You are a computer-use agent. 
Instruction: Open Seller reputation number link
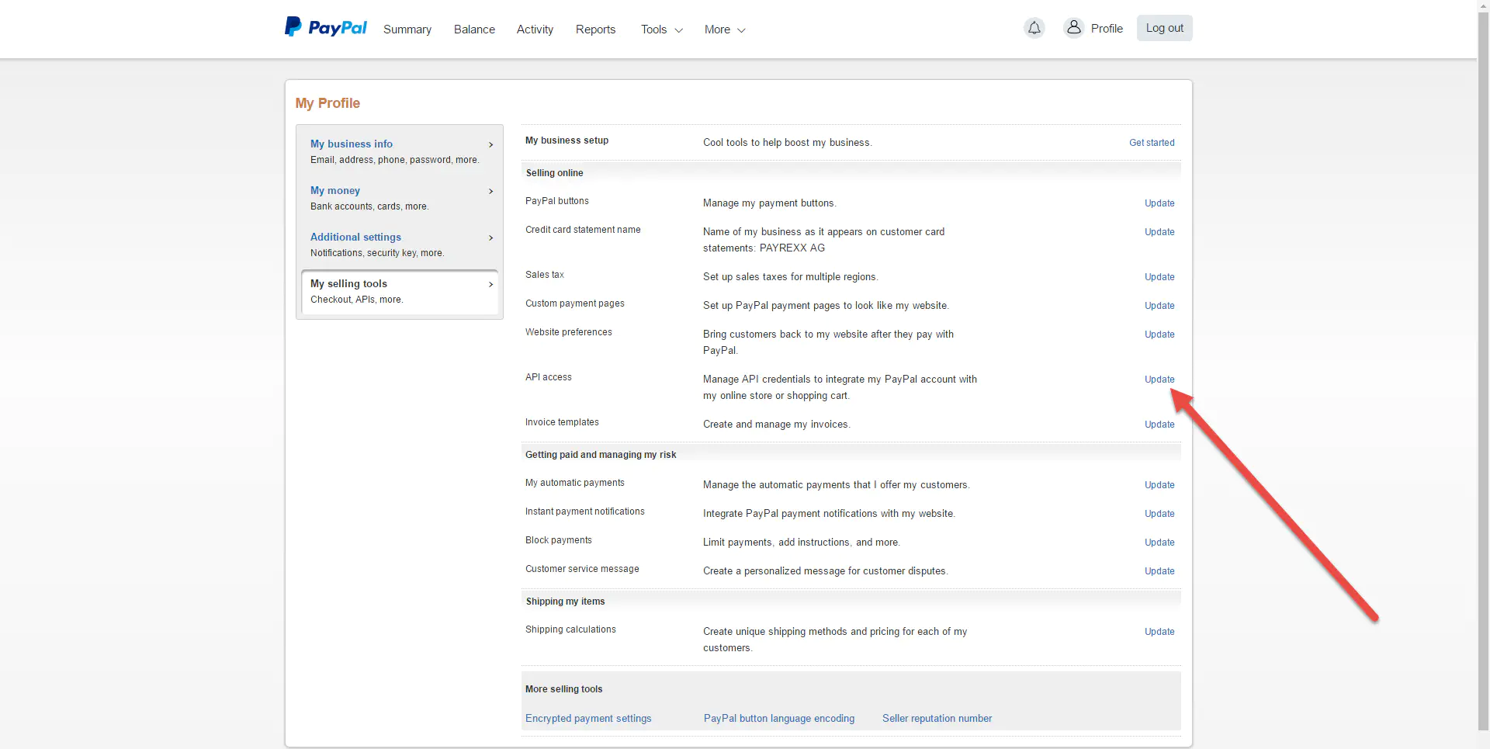[x=937, y=719]
